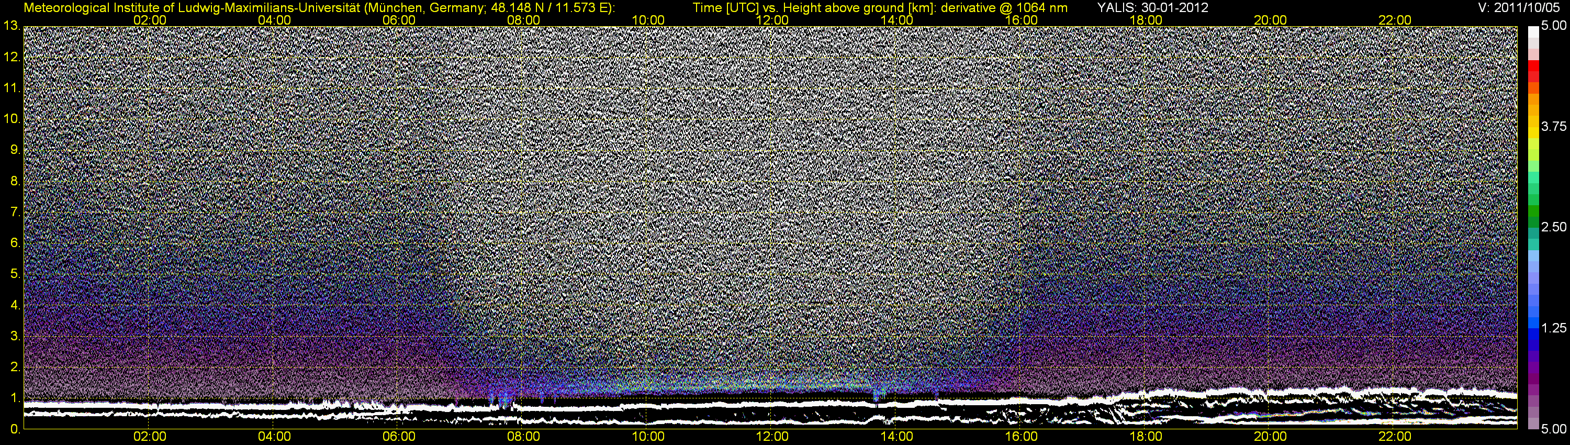Click the 'YALIS: 30-01-2012' date label
The width and height of the screenshot is (1570, 445).
[x=1152, y=8]
